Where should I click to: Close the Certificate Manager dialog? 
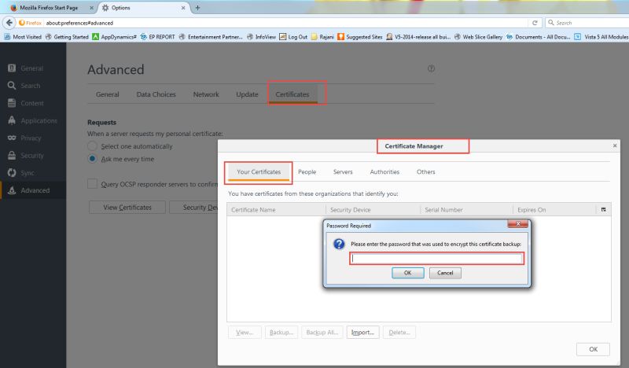pos(615,145)
